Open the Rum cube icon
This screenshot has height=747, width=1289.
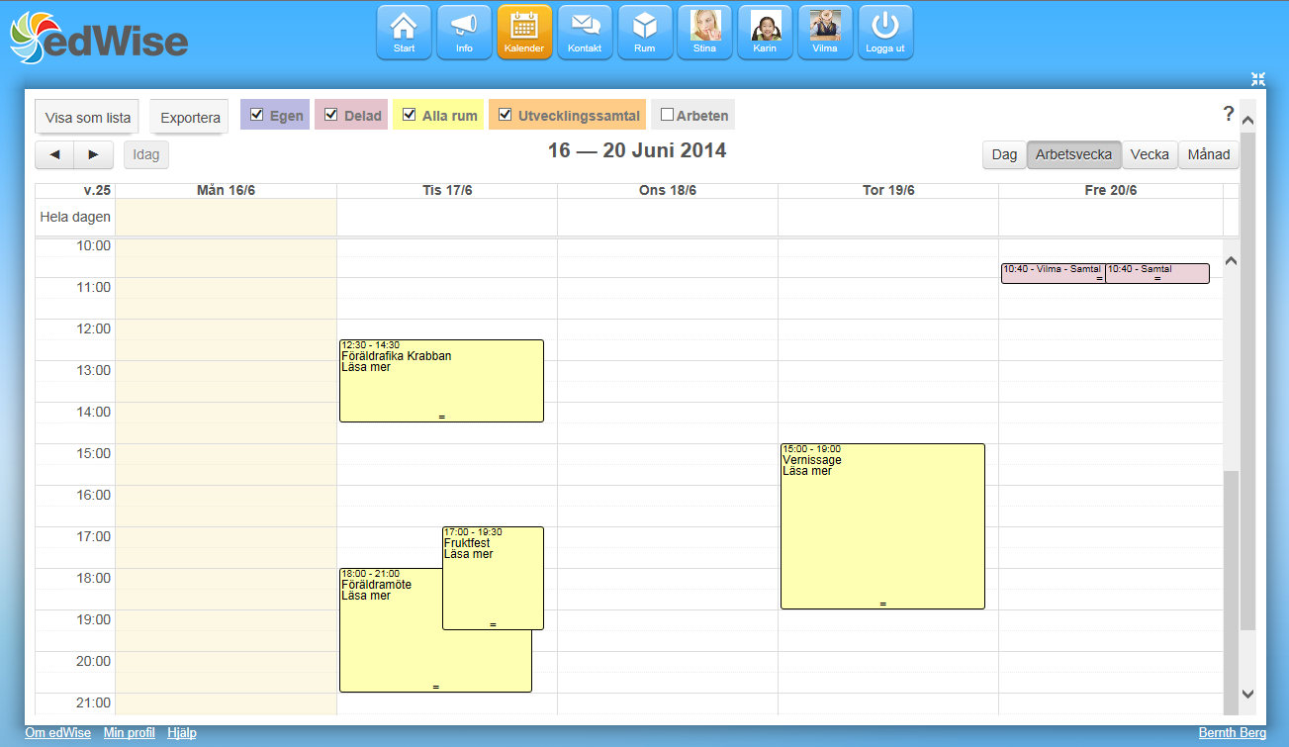[645, 33]
